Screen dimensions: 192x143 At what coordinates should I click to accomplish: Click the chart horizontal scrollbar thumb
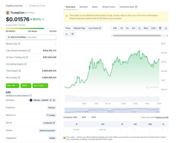tap(137, 36)
